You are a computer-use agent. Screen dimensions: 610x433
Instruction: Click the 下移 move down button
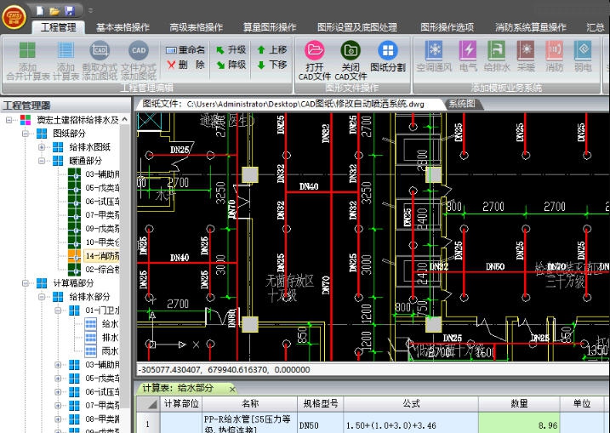271,65
